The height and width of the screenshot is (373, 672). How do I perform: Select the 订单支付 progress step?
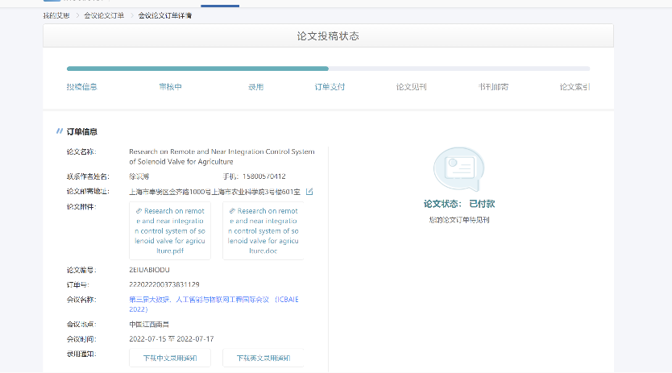330,87
